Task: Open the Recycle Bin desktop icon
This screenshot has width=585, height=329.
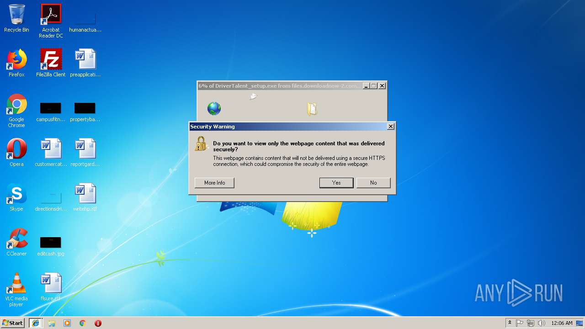Action: coord(16,18)
